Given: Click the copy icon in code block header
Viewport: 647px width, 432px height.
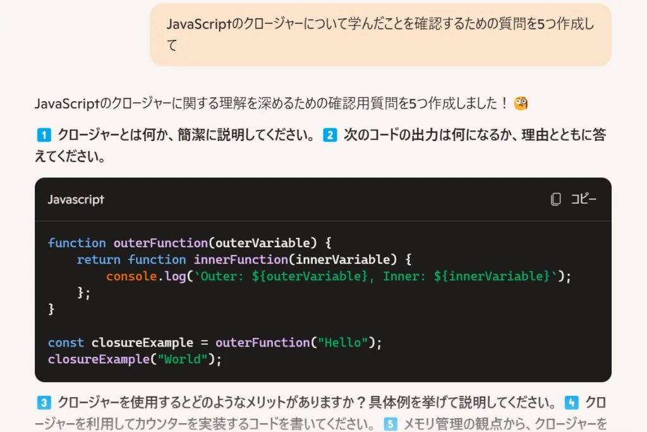Looking at the screenshot, I should pos(556,199).
